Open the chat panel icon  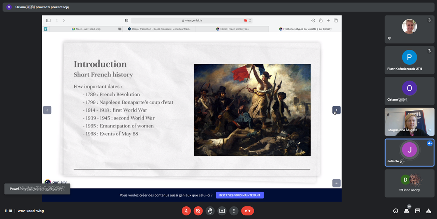pyautogui.click(x=418, y=211)
